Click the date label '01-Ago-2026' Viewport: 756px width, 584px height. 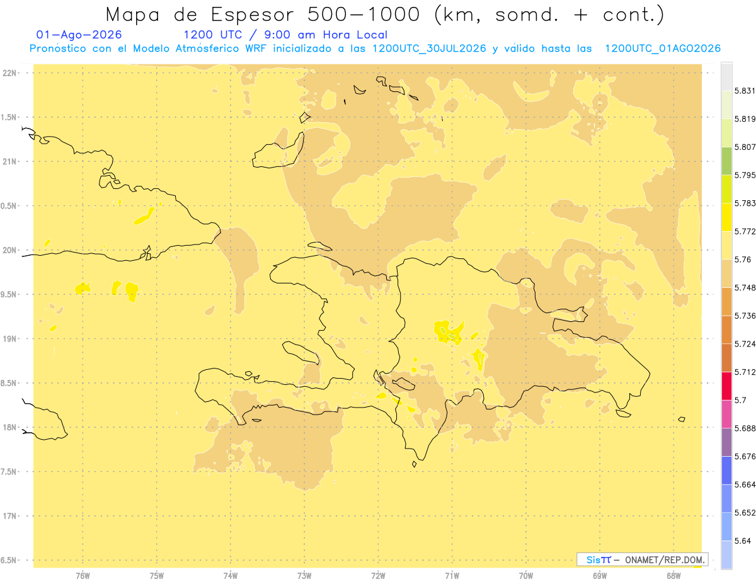pyautogui.click(x=79, y=35)
